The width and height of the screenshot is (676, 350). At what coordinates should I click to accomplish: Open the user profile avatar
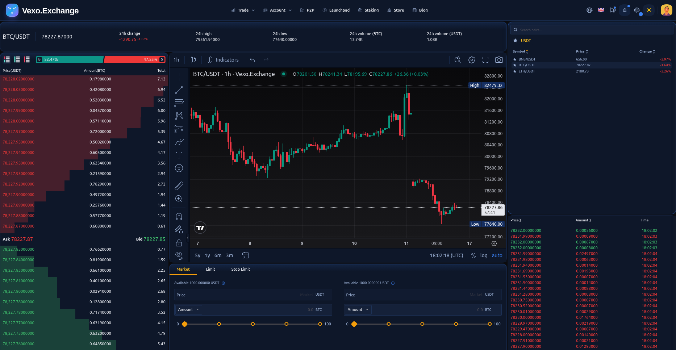667,10
